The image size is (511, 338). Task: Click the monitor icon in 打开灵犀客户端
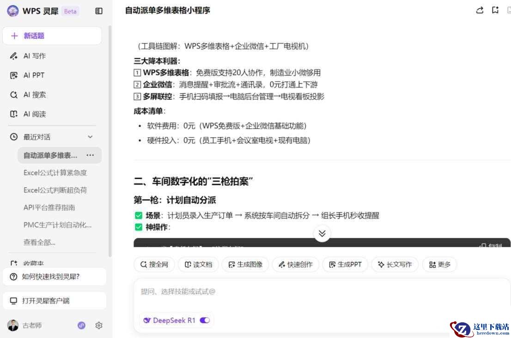tap(14, 301)
